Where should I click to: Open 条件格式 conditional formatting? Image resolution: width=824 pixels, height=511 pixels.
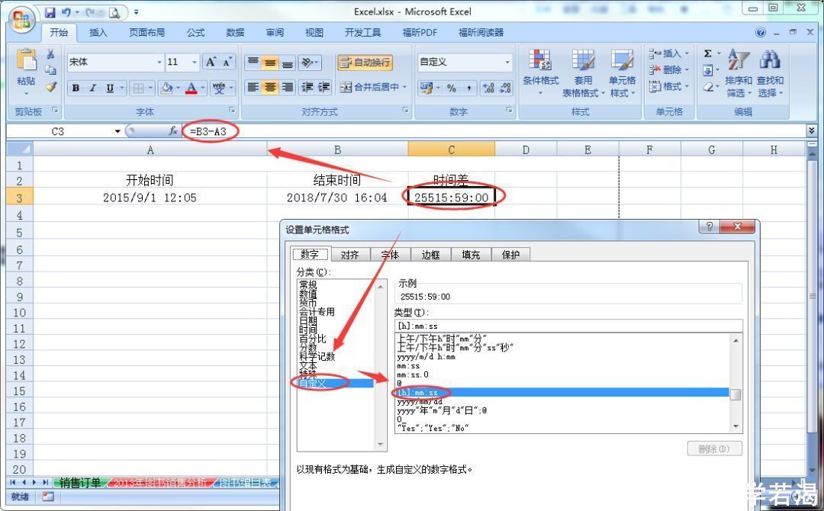click(540, 72)
